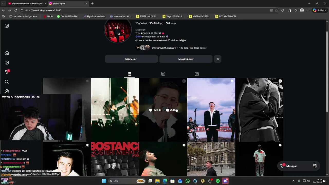This screenshot has width=329, height=185.
Task: Open the white-suit rooftop band post
Action: [211, 110]
